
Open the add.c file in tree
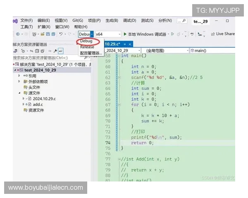[x=38, y=105]
